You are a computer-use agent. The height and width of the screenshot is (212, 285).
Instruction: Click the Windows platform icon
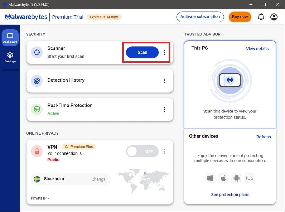pyautogui.click(x=210, y=178)
